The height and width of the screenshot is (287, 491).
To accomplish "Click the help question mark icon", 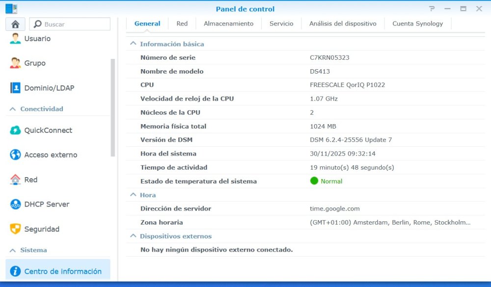I will coord(432,9).
